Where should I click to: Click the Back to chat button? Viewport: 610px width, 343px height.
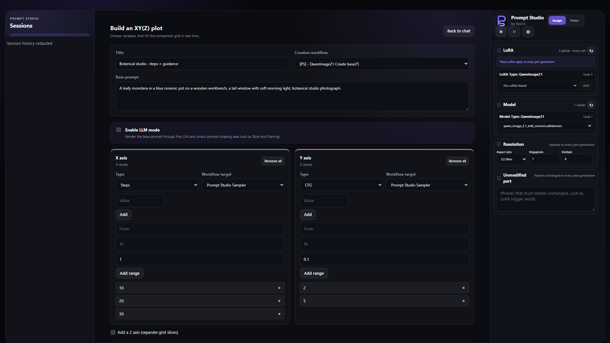pos(459,31)
